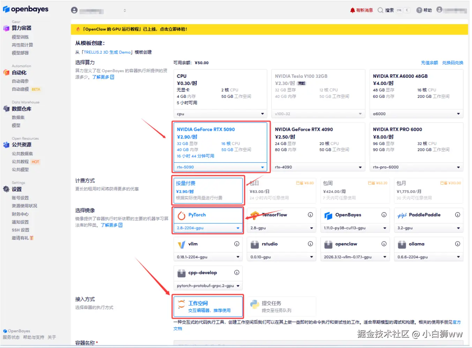This screenshot has height=348, width=472.
Task: Click the 帮助 question mark icon
Action: click(x=419, y=10)
